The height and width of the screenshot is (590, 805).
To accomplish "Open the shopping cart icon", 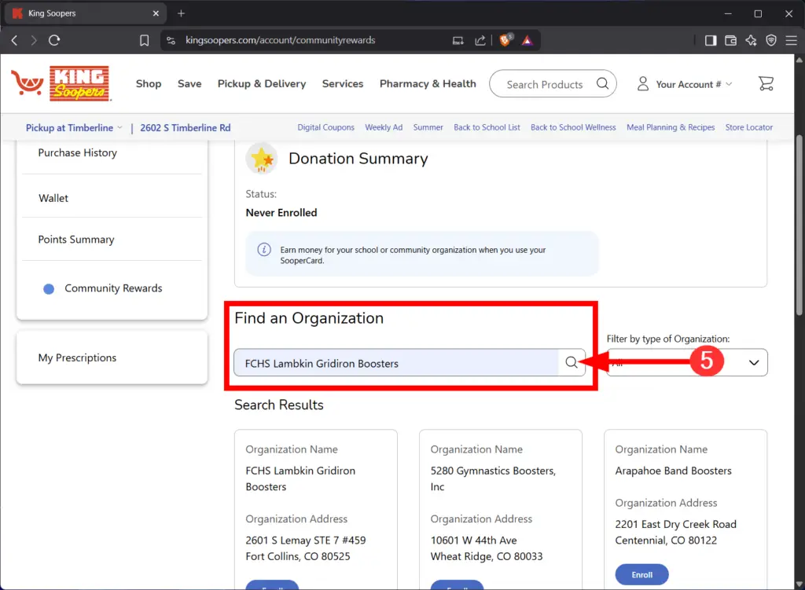I will click(766, 83).
